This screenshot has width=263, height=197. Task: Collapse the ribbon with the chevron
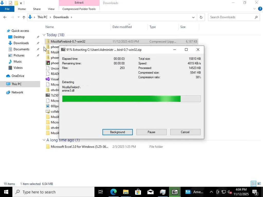tap(255, 9)
